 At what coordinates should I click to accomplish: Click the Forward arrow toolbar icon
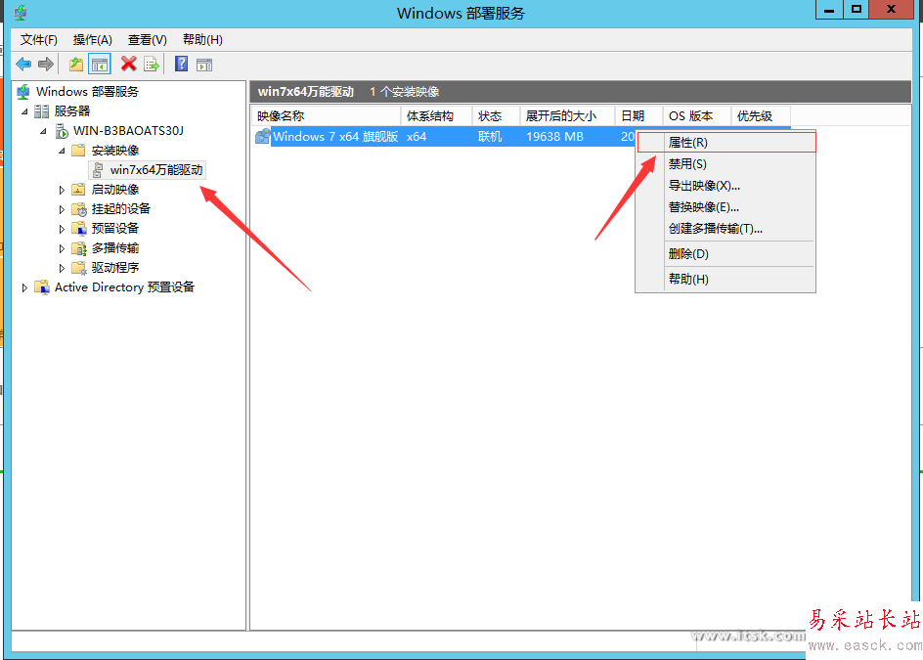click(45, 65)
